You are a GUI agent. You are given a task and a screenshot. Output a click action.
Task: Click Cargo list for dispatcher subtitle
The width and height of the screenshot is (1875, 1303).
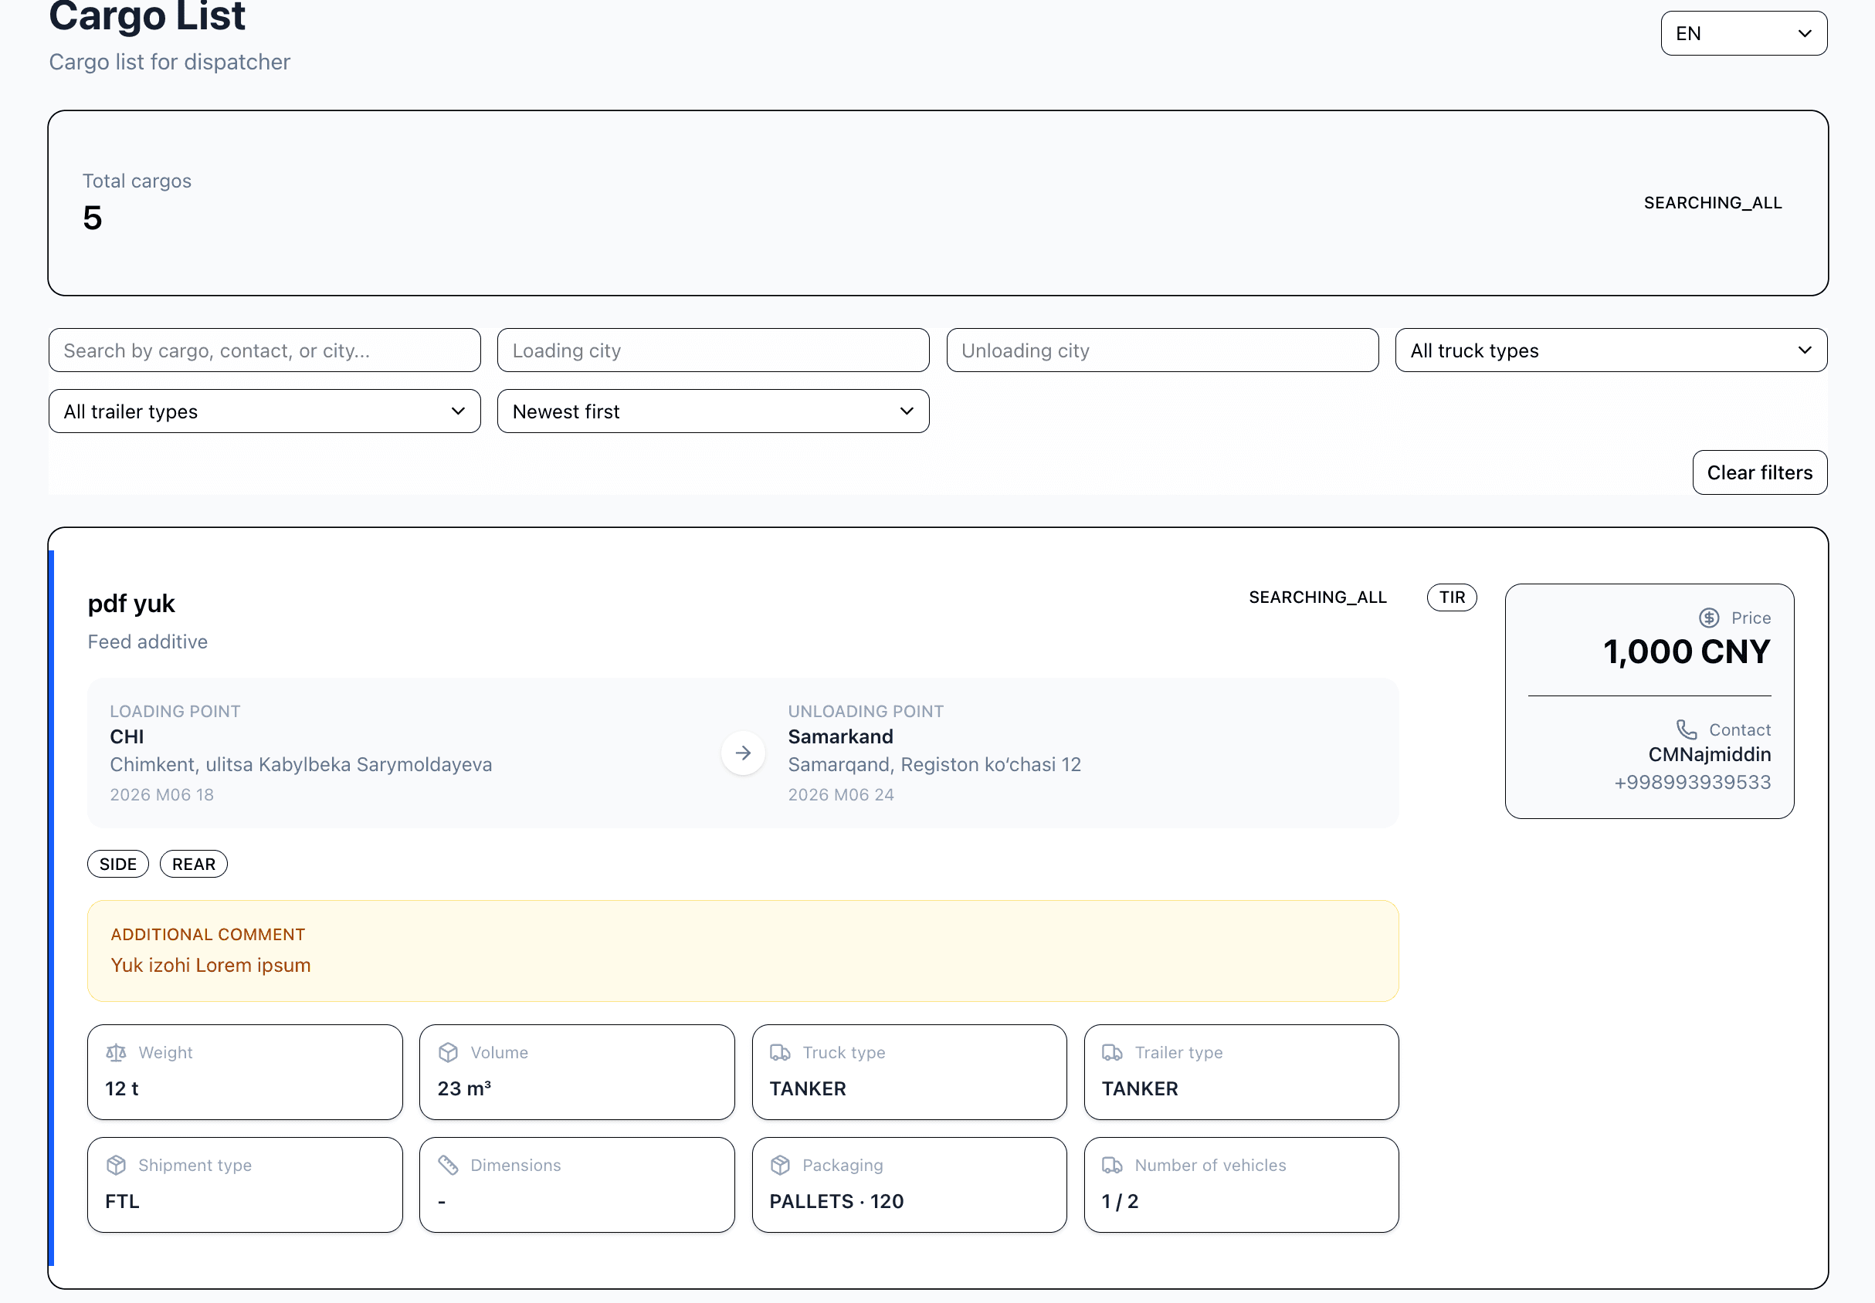[170, 62]
